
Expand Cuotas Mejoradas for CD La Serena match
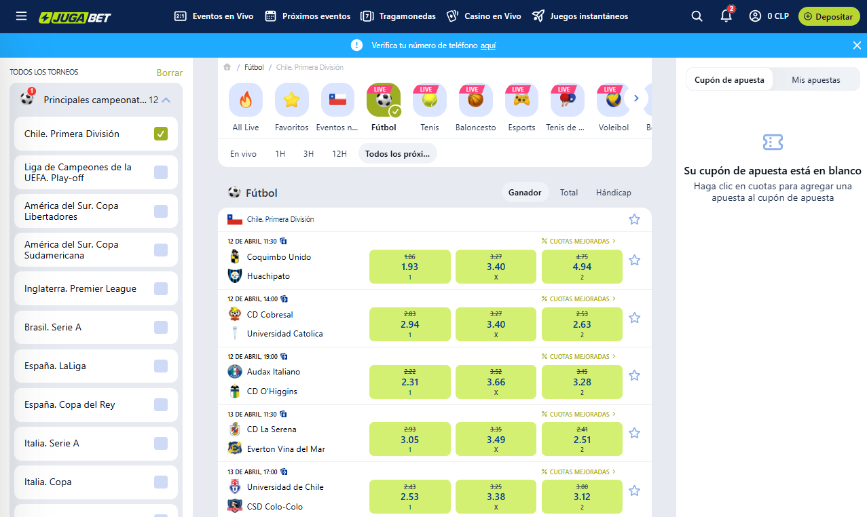click(x=578, y=414)
